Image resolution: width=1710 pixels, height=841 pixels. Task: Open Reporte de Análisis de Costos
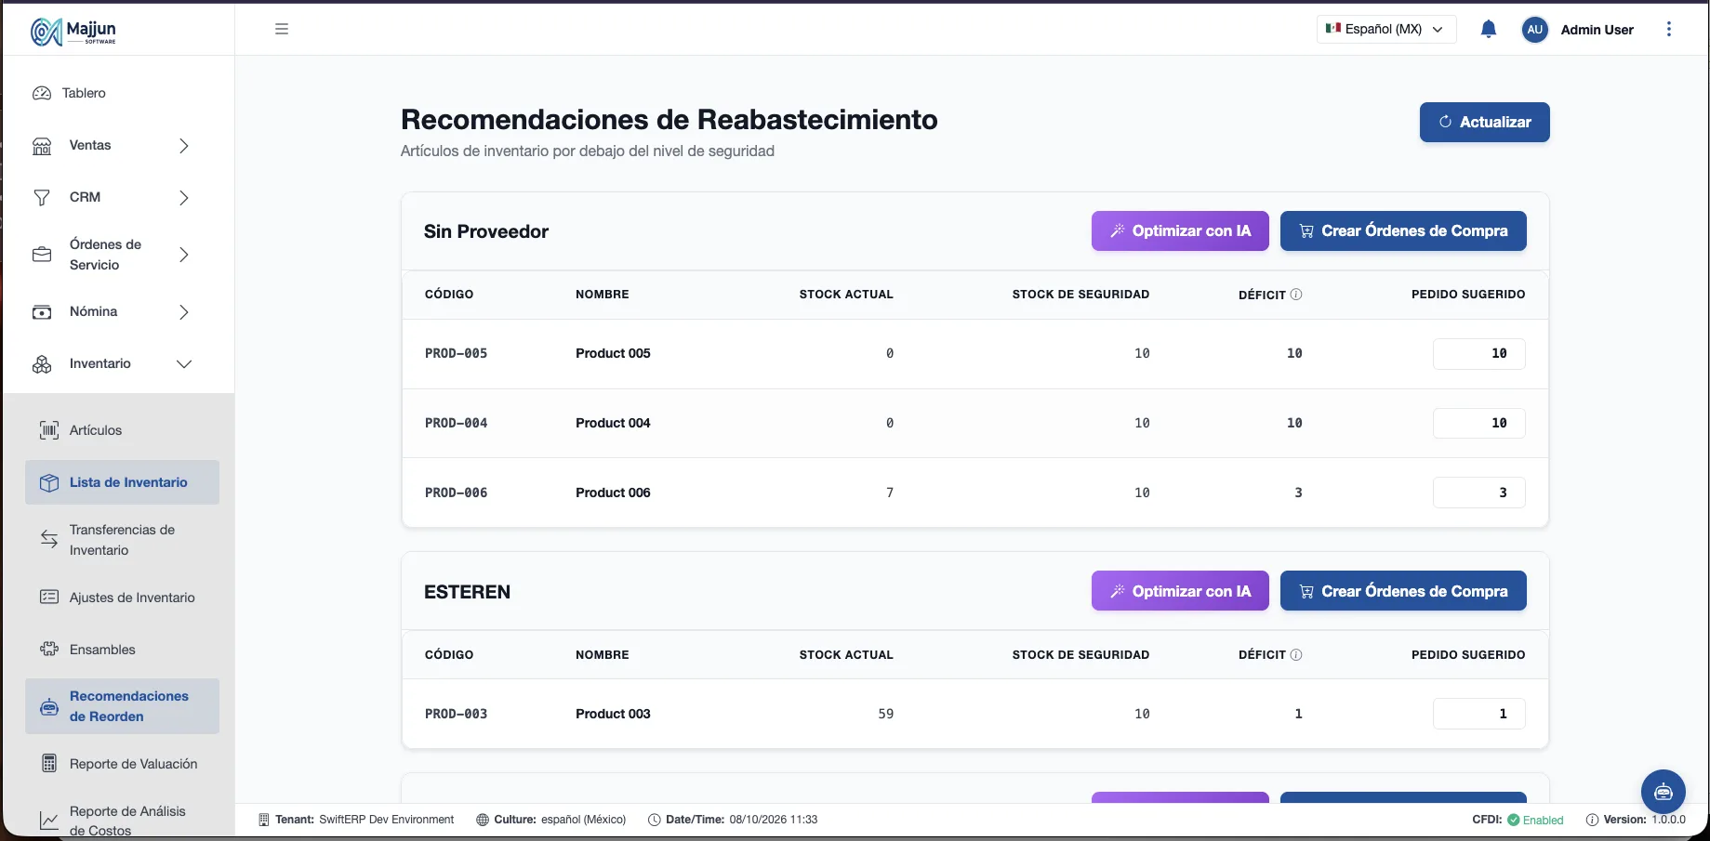click(122, 821)
